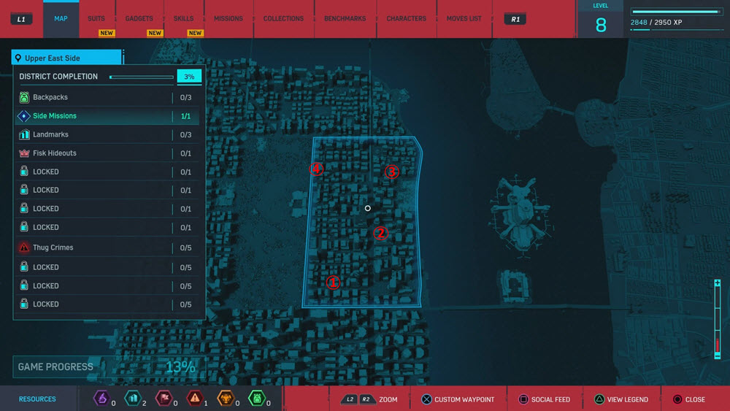The height and width of the screenshot is (411, 730).
Task: Click the R1 shoulder button icon
Action: tap(515, 19)
